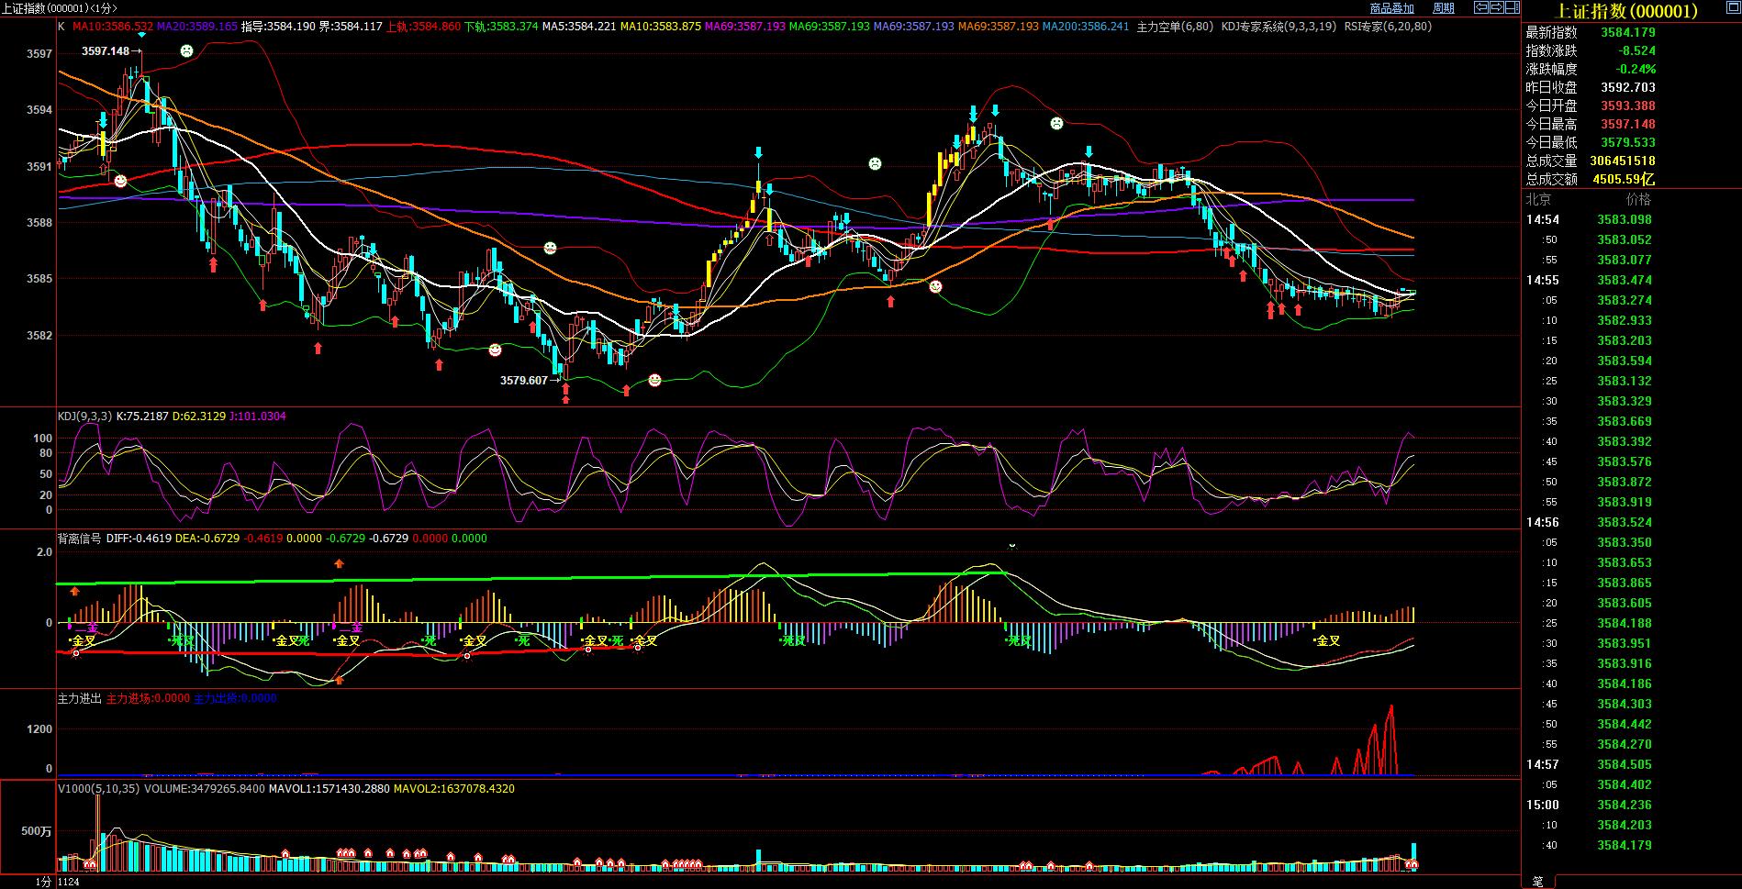The image size is (1742, 889).
Task: Open the 商品叠加 overlay link
Action: coord(1391,8)
